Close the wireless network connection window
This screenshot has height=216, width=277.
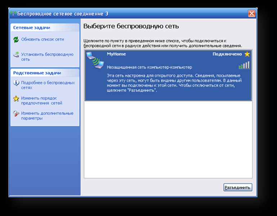(x=251, y=14)
